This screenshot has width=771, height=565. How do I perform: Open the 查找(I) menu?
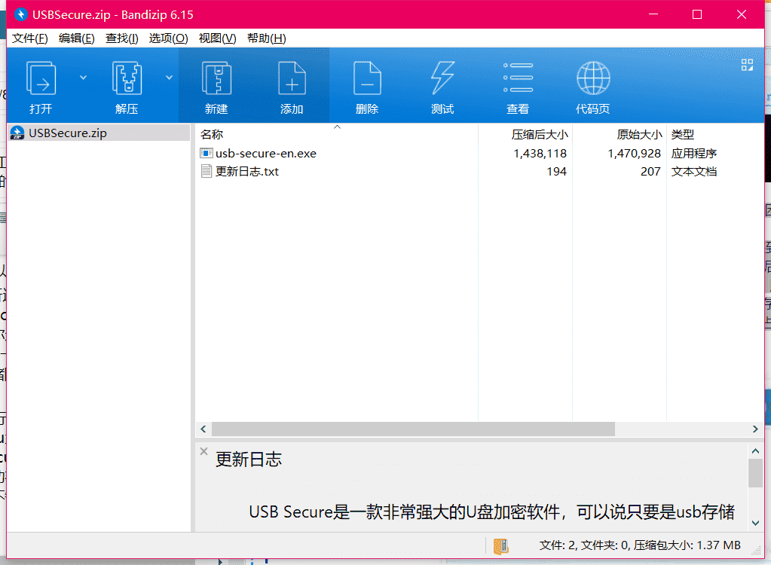tap(121, 38)
